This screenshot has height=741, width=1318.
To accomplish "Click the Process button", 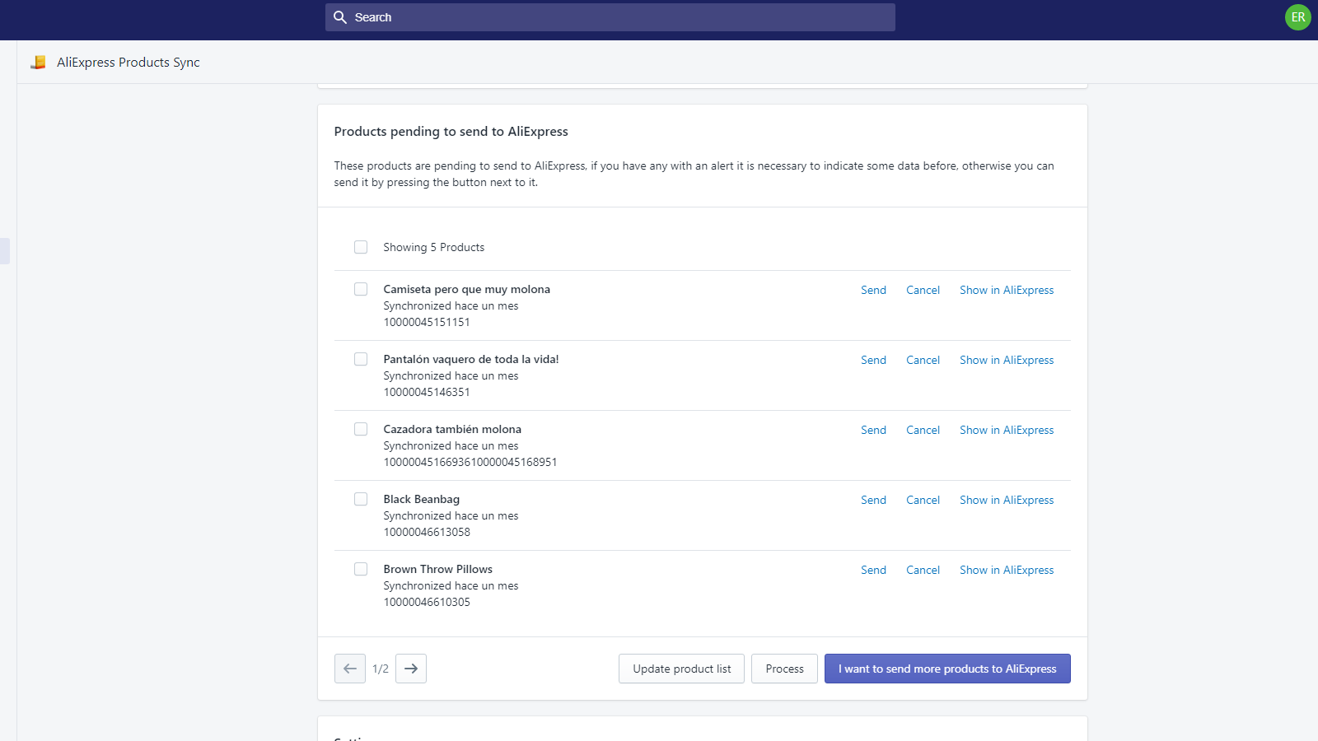I will [784, 669].
